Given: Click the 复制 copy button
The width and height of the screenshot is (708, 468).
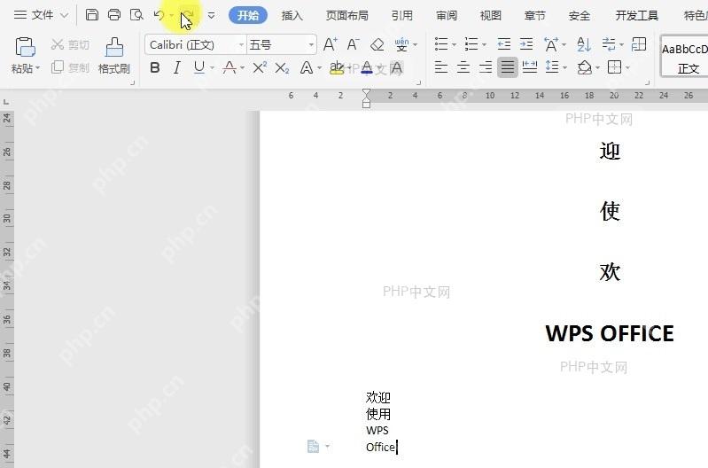Looking at the screenshot, I should point(70,67).
